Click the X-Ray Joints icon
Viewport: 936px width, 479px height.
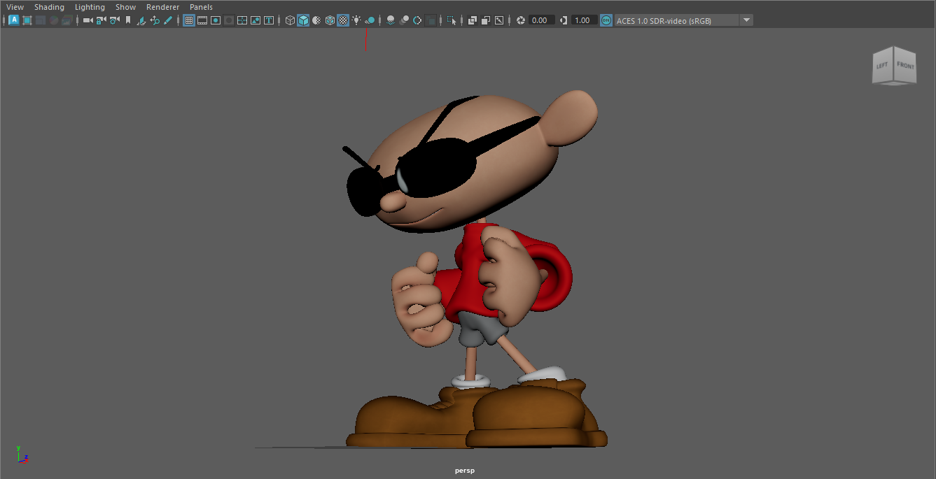499,20
